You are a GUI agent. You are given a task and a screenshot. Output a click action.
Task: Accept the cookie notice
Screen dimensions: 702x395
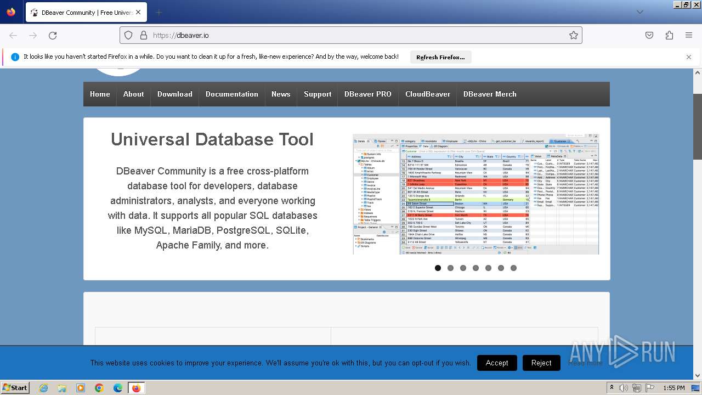497,363
